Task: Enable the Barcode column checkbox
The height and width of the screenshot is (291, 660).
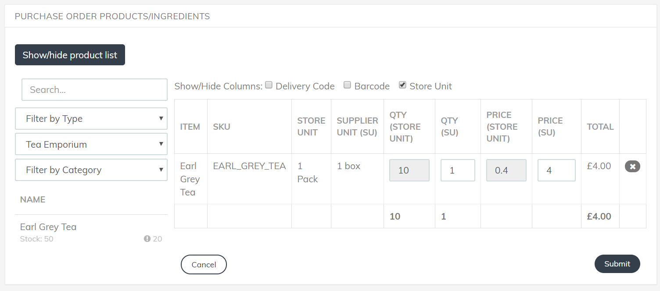Action: click(347, 85)
